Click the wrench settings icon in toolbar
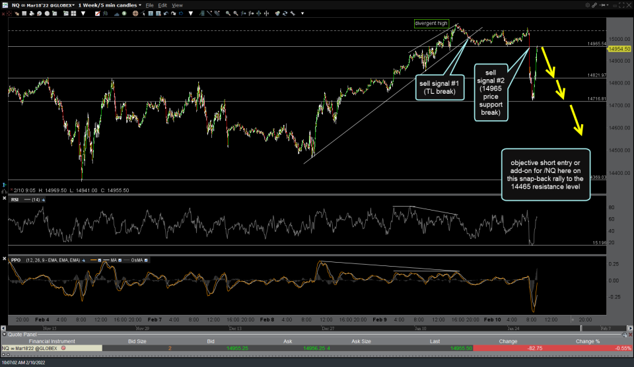 tap(293, 13)
